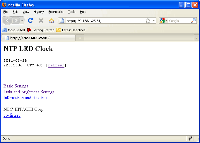
Task: Open Light and Brightness Settings link
Action: (x=29, y=92)
